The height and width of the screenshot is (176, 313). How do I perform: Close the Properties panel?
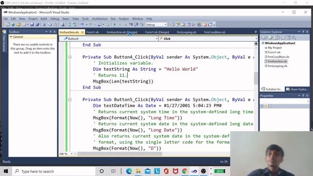307,96
